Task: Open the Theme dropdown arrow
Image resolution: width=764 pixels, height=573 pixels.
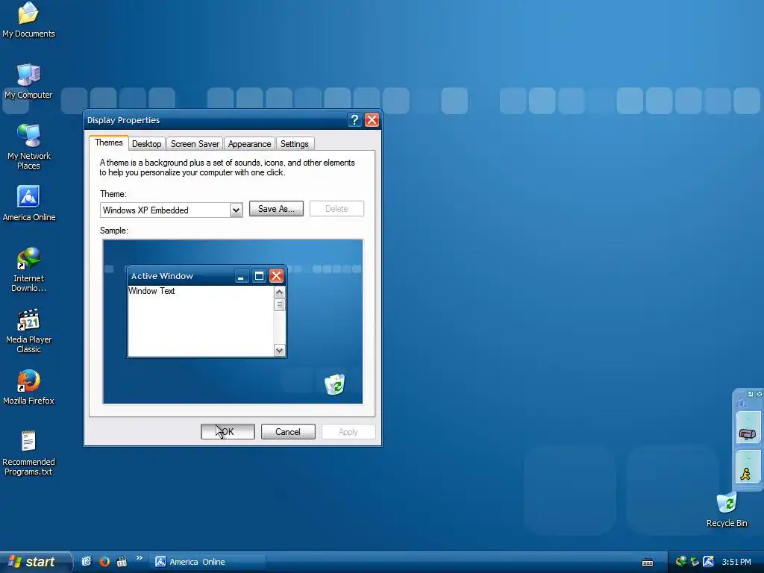Action: [x=236, y=210]
